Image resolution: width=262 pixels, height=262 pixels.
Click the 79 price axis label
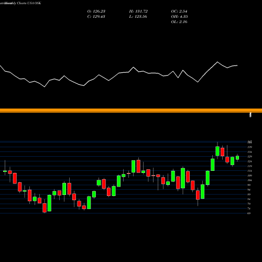(x=249, y=204)
